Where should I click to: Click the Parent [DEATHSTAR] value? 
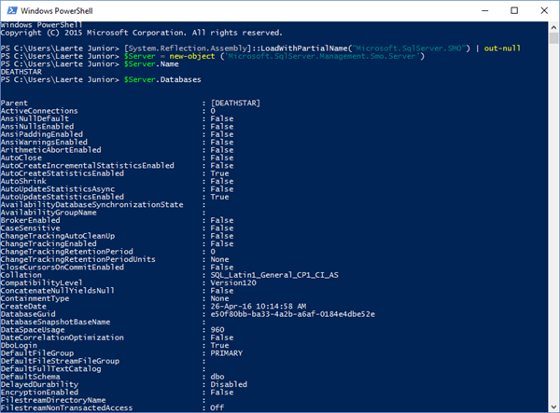[235, 101]
